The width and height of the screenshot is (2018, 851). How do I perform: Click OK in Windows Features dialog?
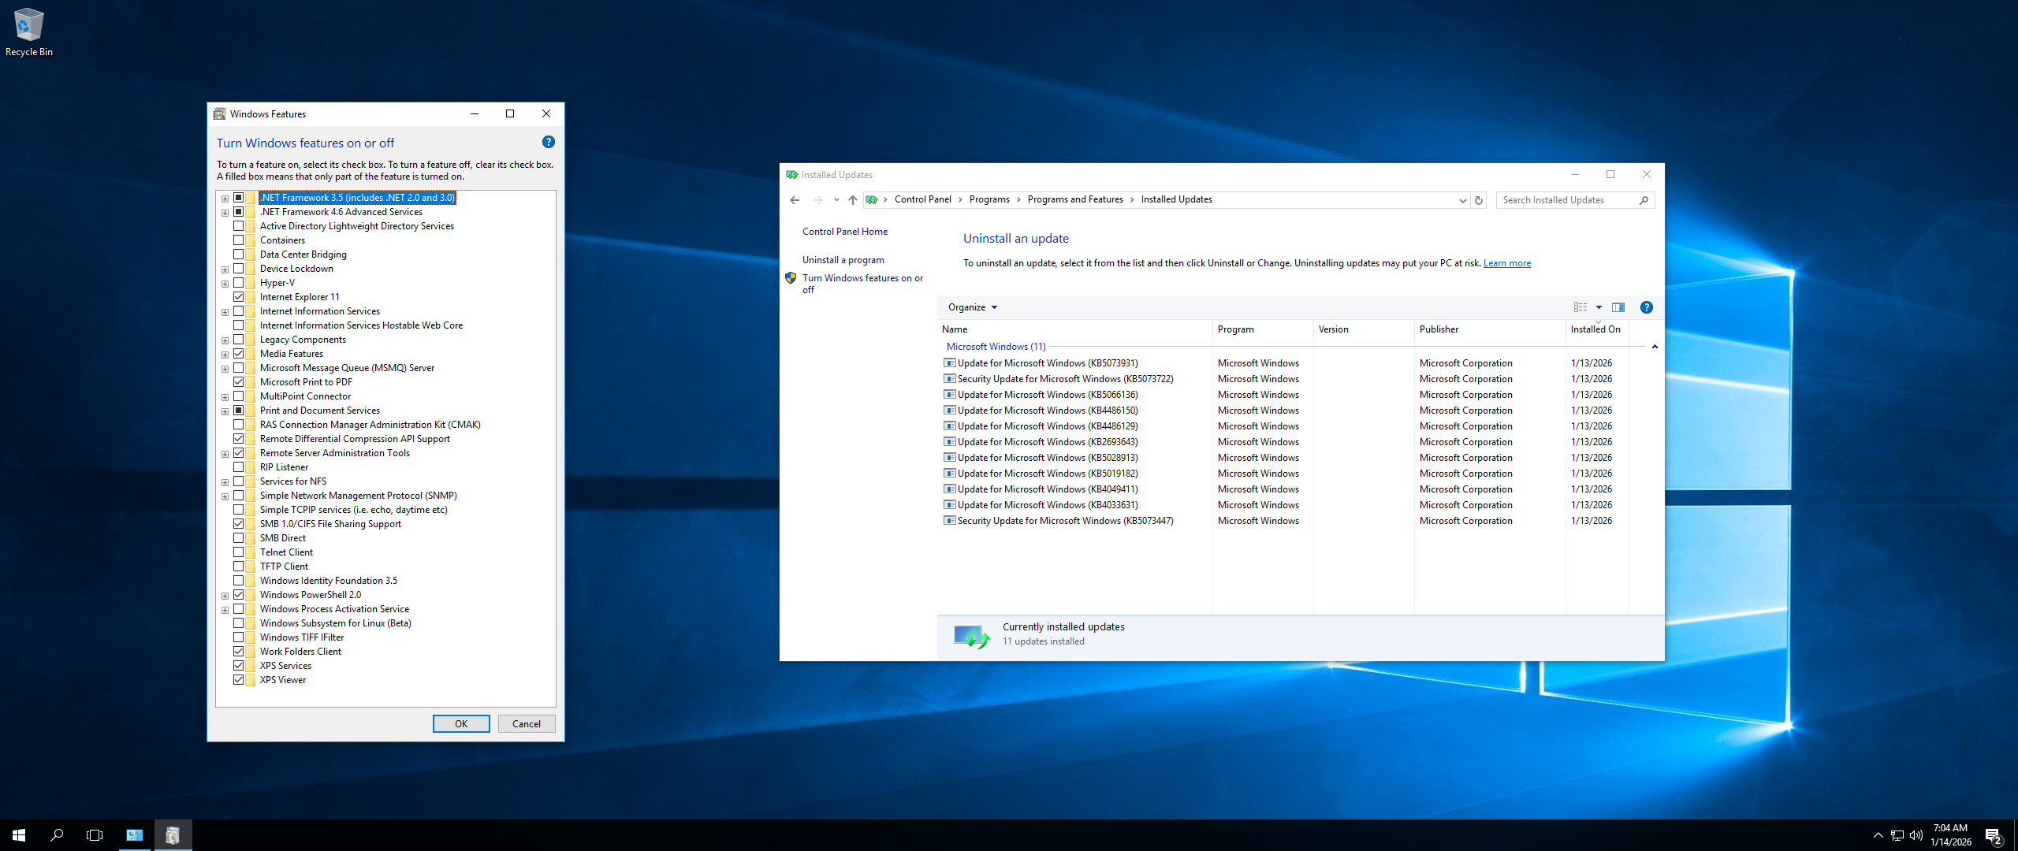coord(461,723)
